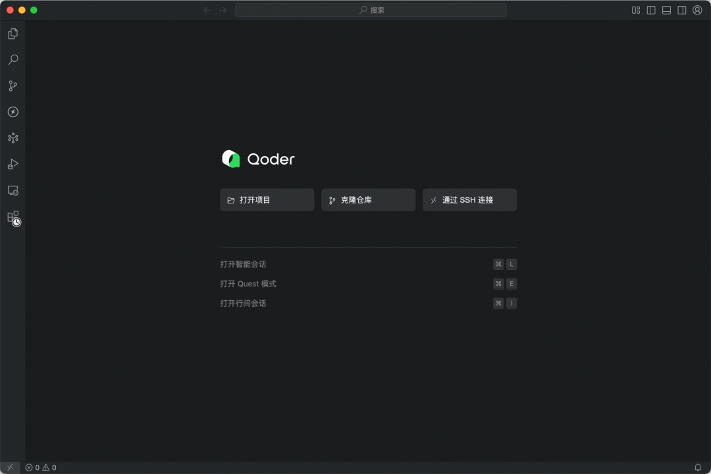Open notifications bell in status bar

click(x=698, y=467)
